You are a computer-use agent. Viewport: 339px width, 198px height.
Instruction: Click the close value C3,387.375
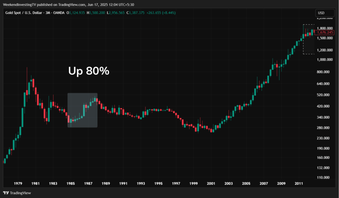(135, 13)
